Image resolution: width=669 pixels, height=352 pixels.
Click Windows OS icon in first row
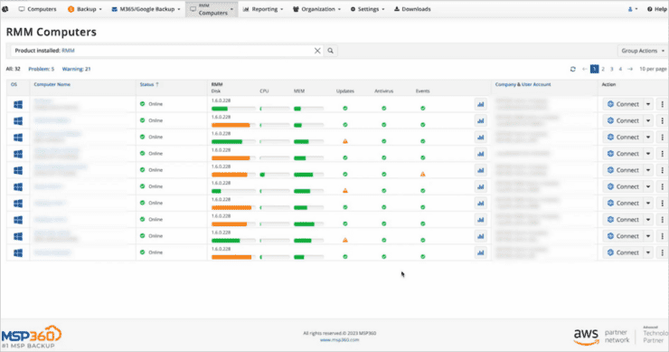[18, 104]
